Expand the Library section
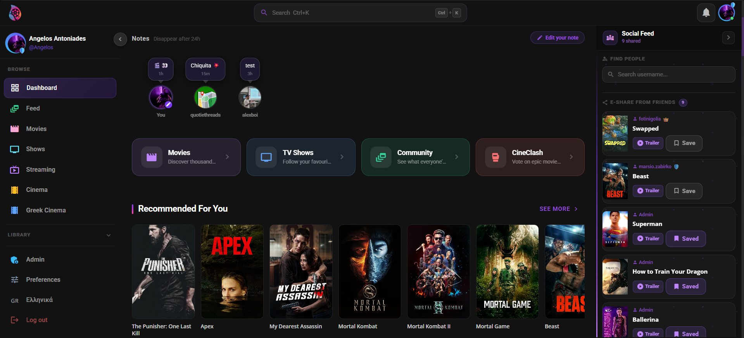 109,235
